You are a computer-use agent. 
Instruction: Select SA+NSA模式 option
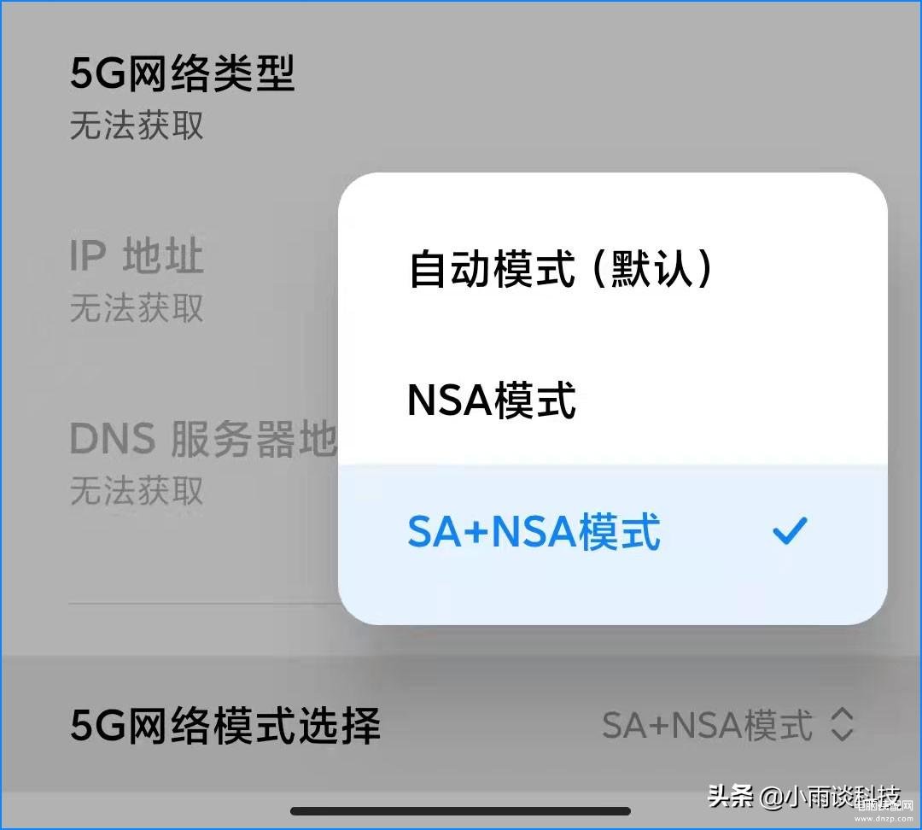pyautogui.click(x=612, y=530)
